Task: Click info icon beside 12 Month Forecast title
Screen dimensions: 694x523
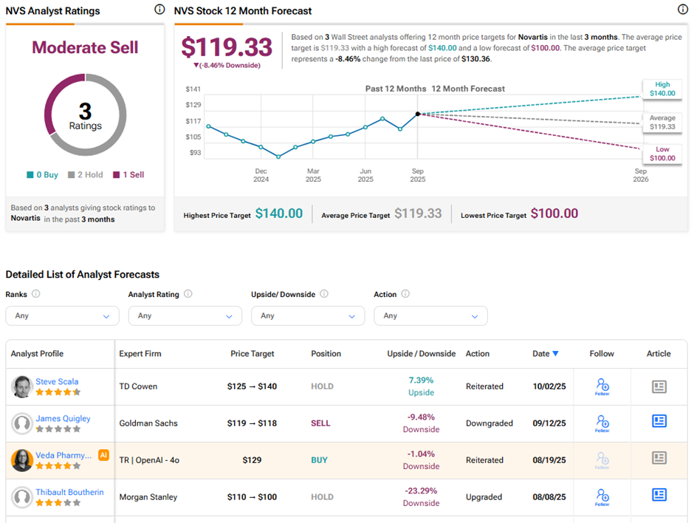Action: (682, 10)
